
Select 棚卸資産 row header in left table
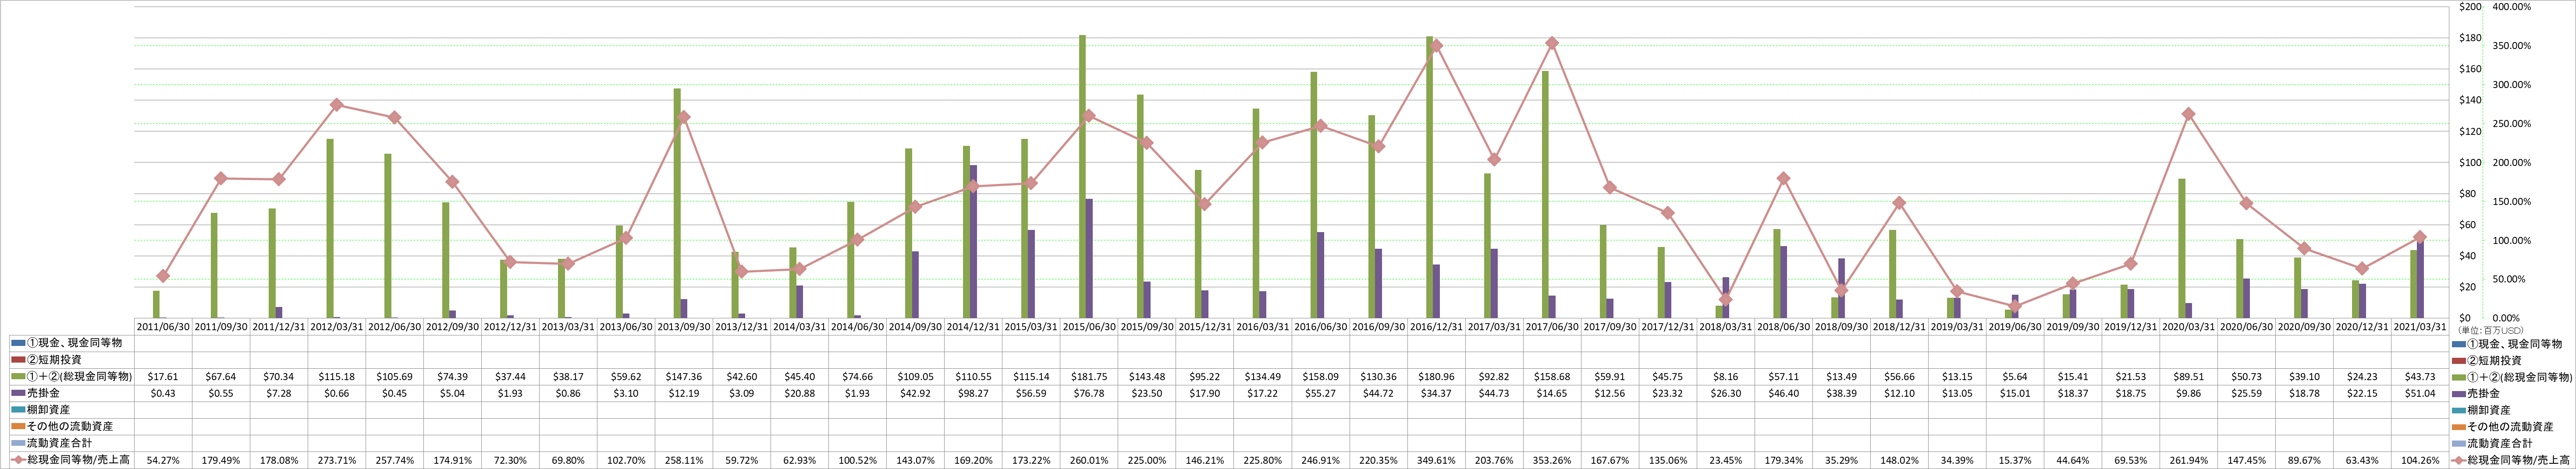71,410
